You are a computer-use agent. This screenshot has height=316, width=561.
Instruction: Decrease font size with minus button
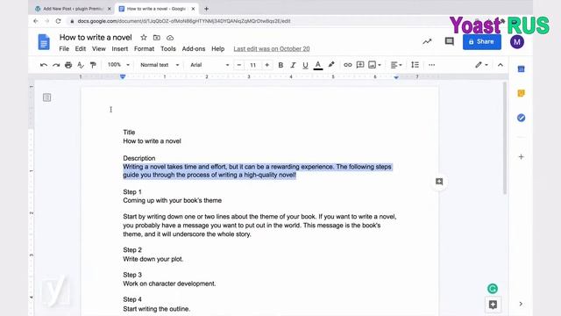[239, 65]
